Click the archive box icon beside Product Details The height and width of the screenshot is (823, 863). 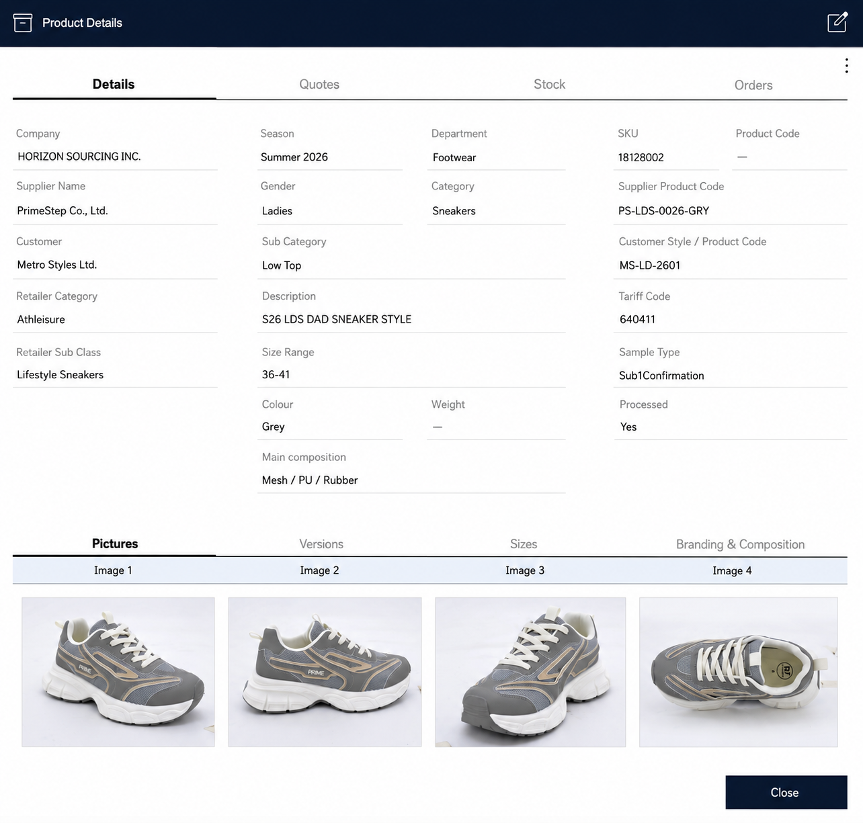[x=23, y=23]
